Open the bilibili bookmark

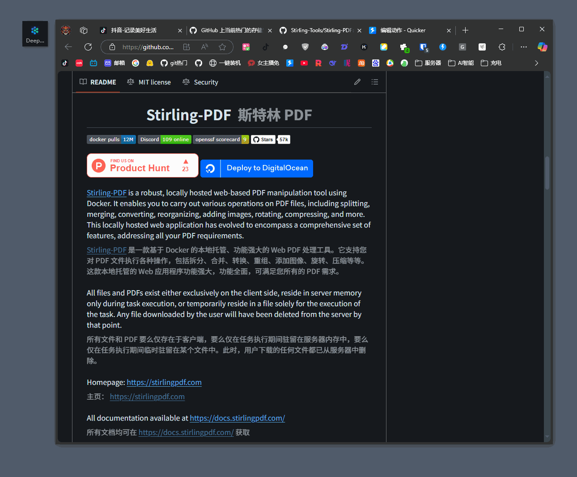(93, 63)
